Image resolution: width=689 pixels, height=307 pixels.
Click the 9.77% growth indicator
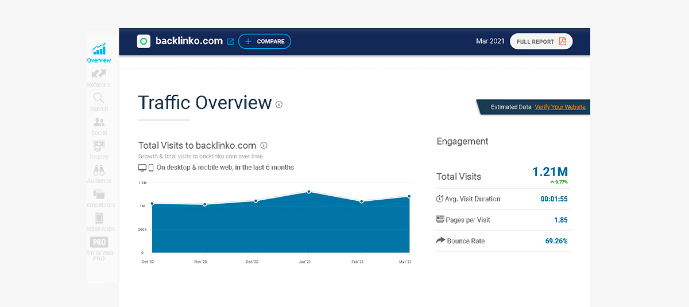558,182
